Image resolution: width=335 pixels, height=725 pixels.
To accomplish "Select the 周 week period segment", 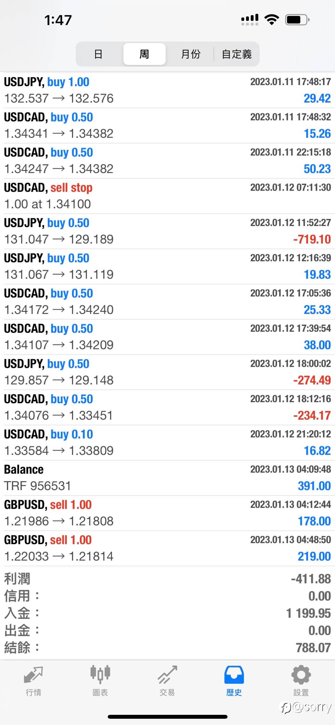I will pyautogui.click(x=144, y=54).
